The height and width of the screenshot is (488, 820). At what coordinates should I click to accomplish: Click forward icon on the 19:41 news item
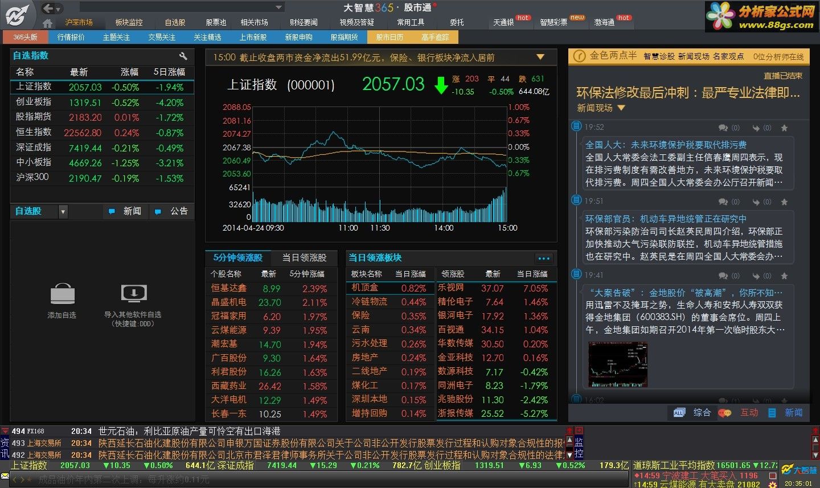[756, 276]
